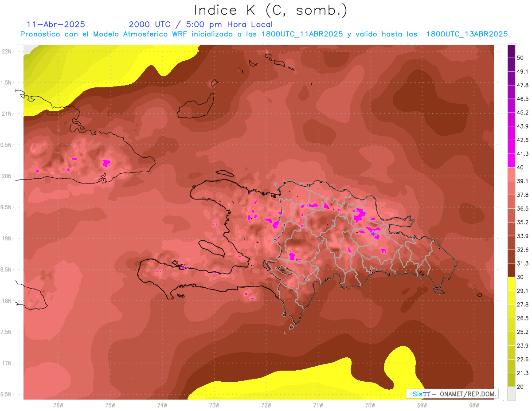Click the '29.1' color bar label
532x411 pixels.
[523, 291]
